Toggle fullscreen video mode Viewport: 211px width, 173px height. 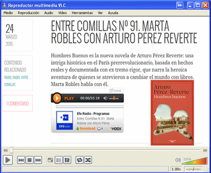pyautogui.click(x=50, y=160)
